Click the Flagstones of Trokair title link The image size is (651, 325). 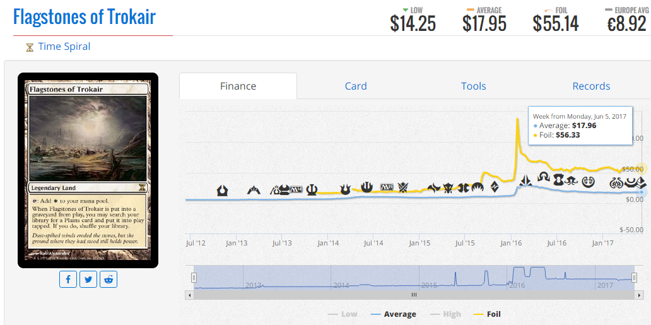(85, 16)
